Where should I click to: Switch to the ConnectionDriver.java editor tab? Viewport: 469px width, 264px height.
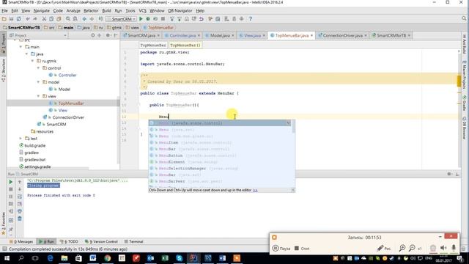click(x=342, y=35)
